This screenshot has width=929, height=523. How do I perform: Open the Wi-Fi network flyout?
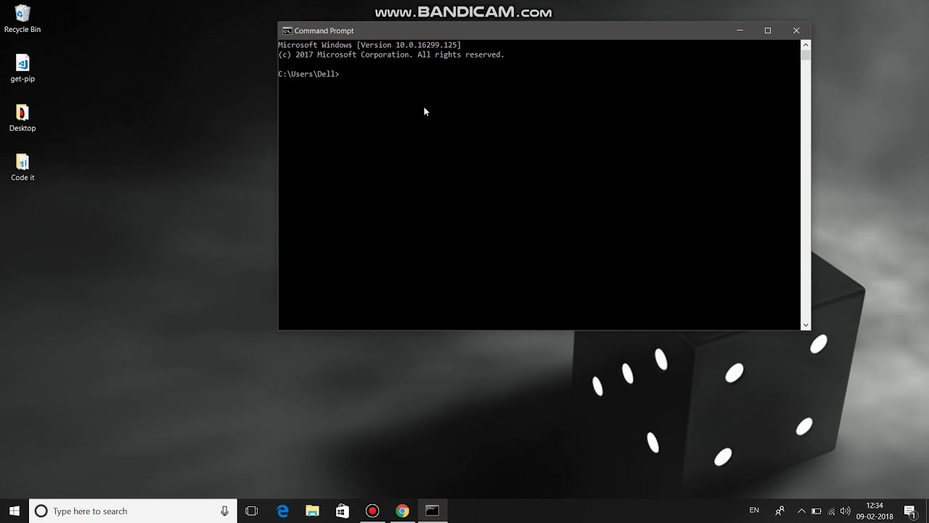831,511
